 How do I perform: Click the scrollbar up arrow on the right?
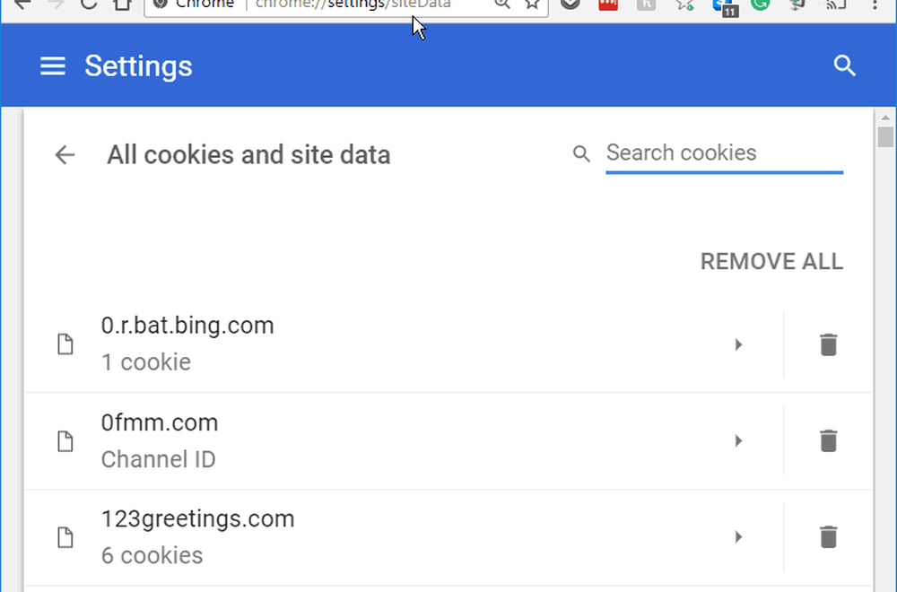point(885,118)
